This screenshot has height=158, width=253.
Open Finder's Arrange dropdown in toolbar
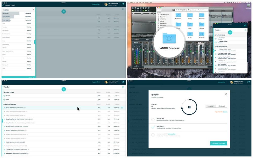pos(185,10)
